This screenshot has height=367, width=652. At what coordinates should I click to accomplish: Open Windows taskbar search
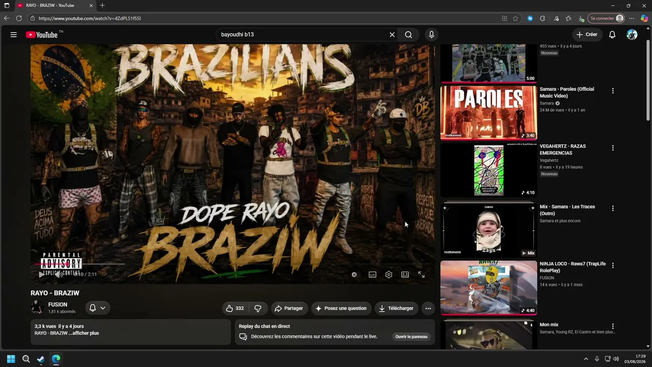(x=26, y=359)
